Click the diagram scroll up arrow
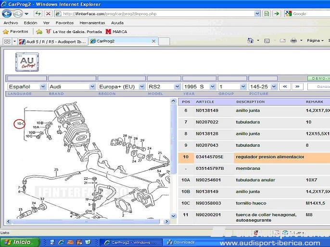The image size is (330, 247). click(173, 101)
